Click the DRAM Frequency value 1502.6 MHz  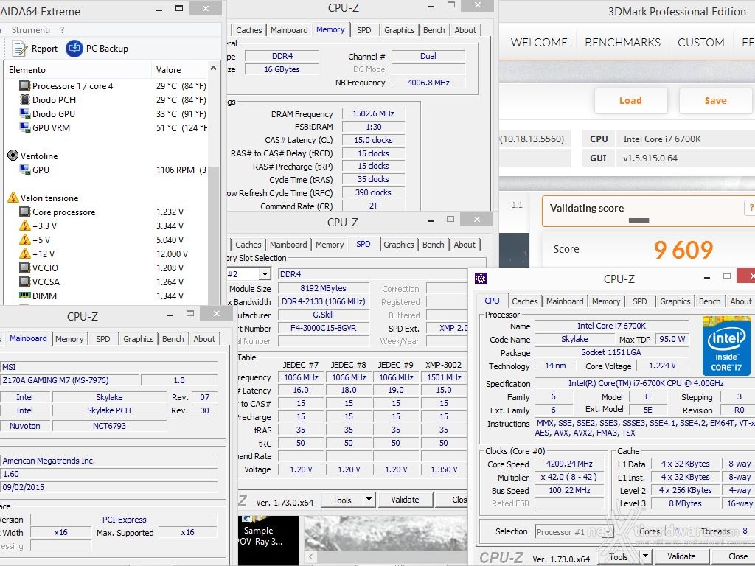[x=373, y=113]
